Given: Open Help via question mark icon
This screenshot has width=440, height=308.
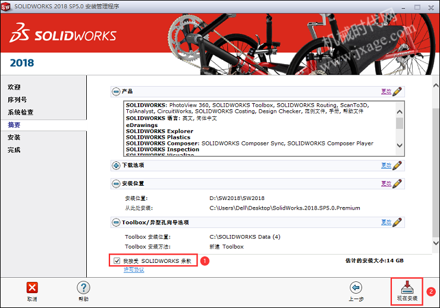Looking at the screenshot, I should click(x=83, y=288).
